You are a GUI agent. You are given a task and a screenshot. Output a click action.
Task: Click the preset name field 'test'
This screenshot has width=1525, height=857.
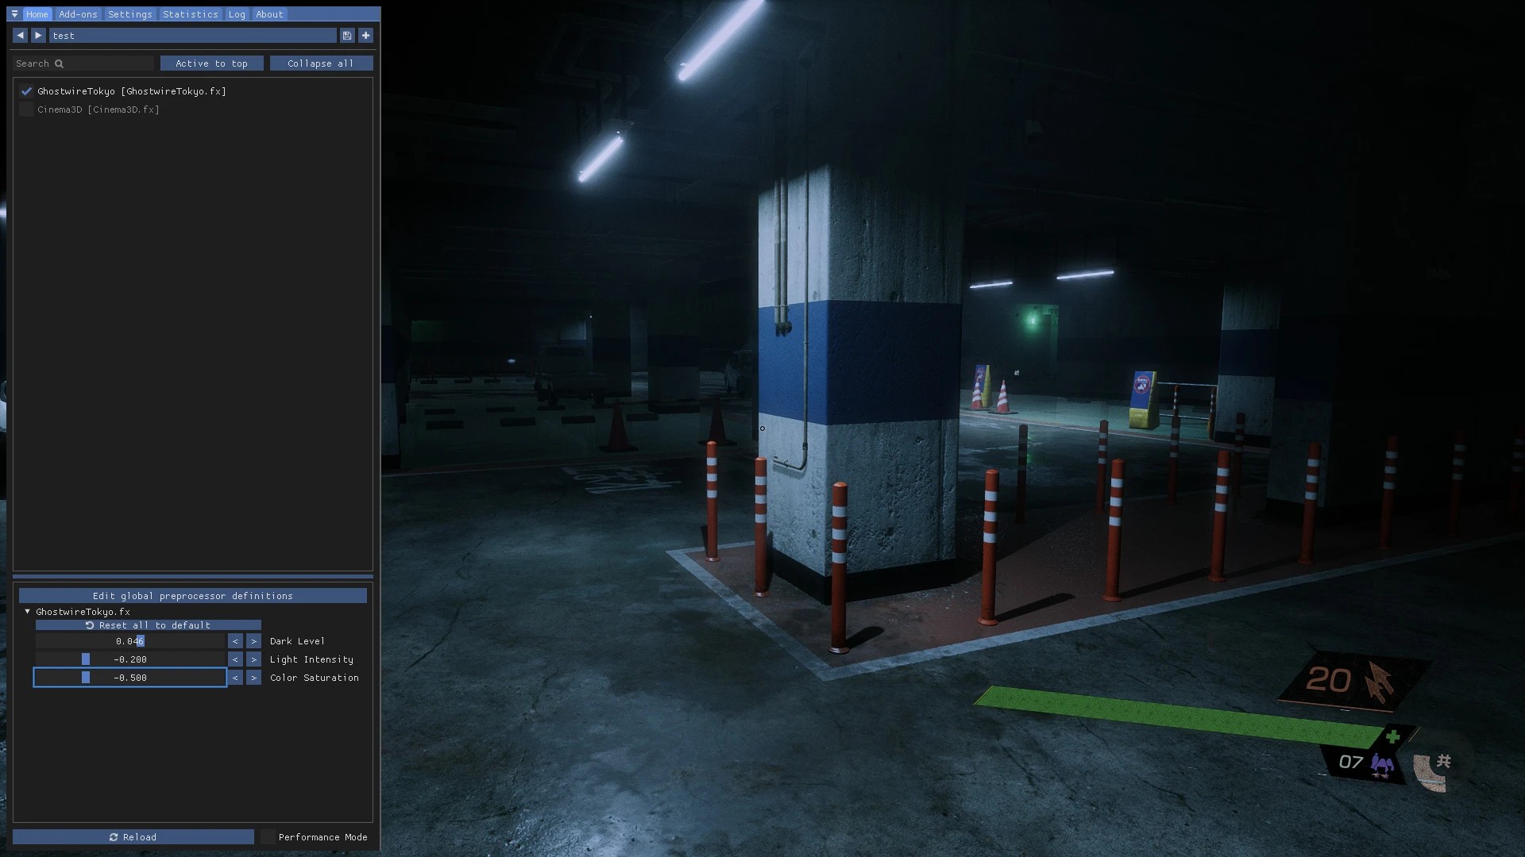[192, 36]
